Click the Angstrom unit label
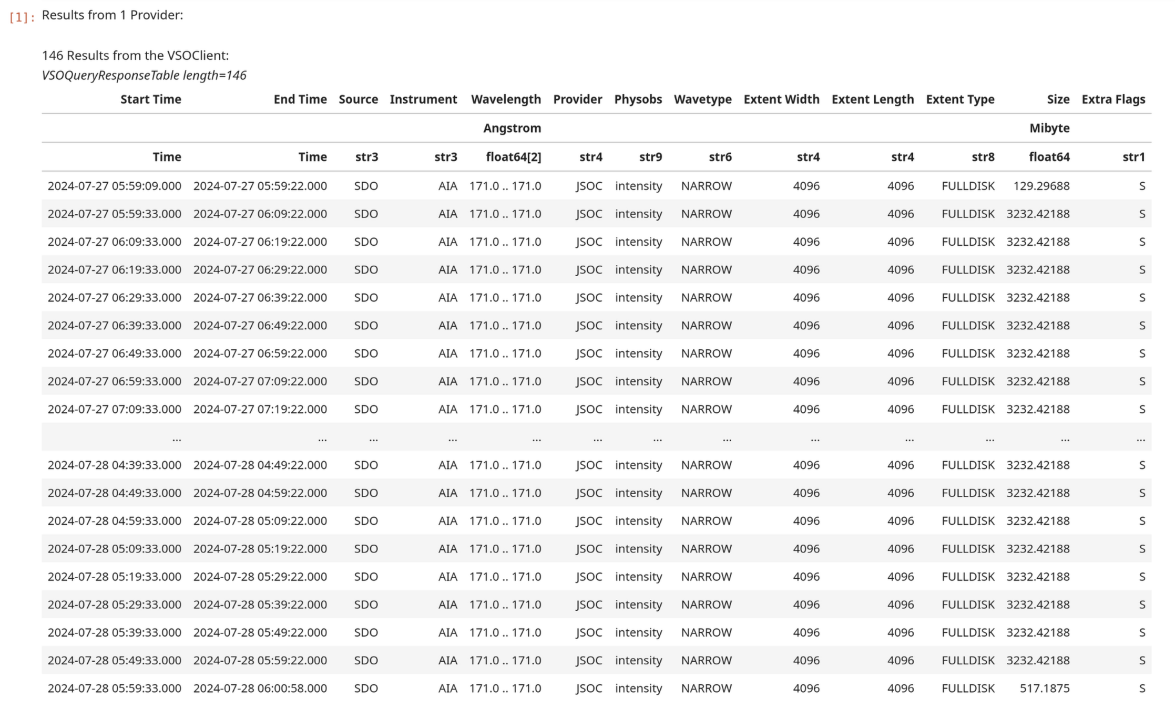This screenshot has height=709, width=1175. [512, 128]
